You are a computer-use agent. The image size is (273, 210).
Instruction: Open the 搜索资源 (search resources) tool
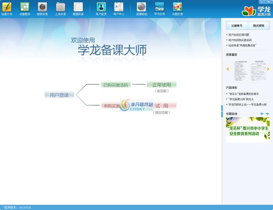tap(42, 9)
